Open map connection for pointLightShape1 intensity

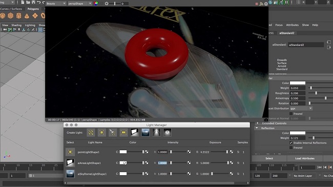(189, 152)
